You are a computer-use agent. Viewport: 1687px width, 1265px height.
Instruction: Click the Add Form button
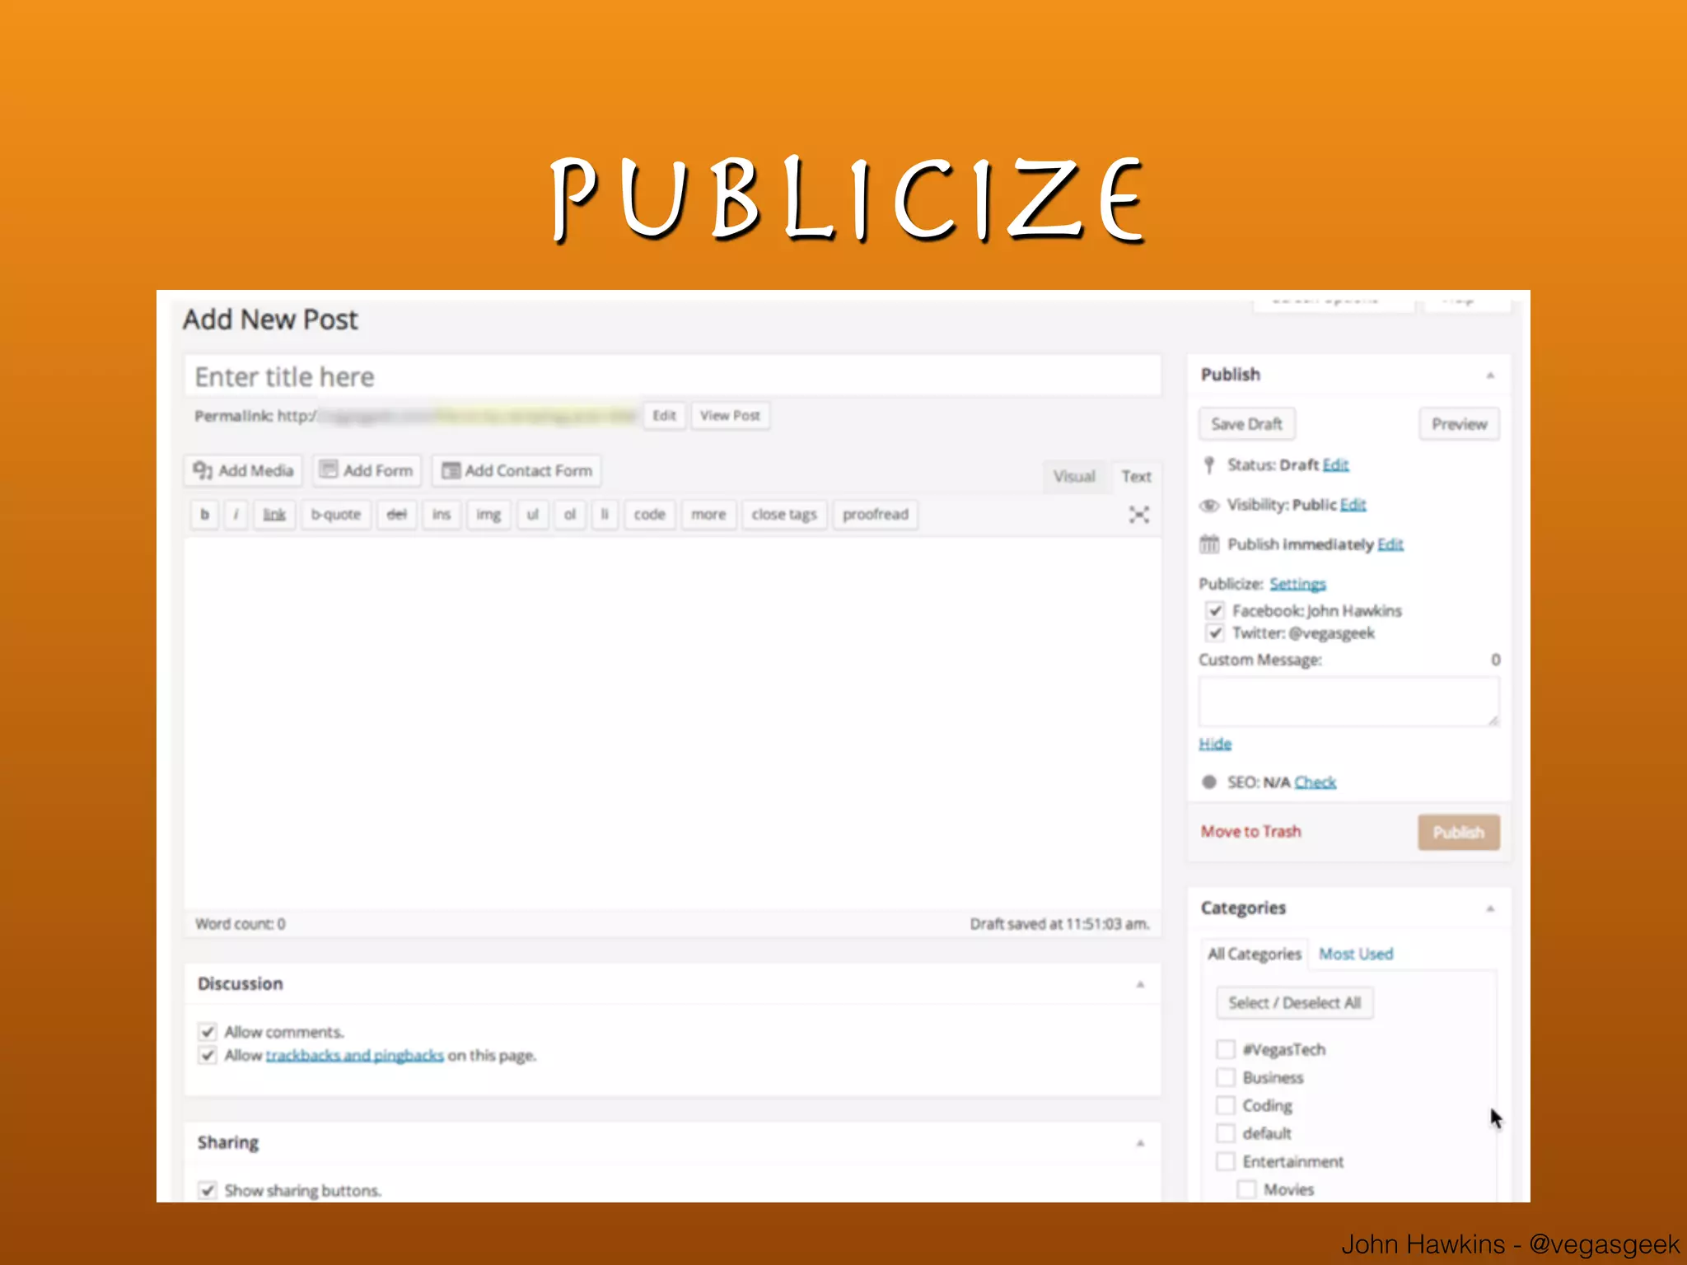(367, 470)
